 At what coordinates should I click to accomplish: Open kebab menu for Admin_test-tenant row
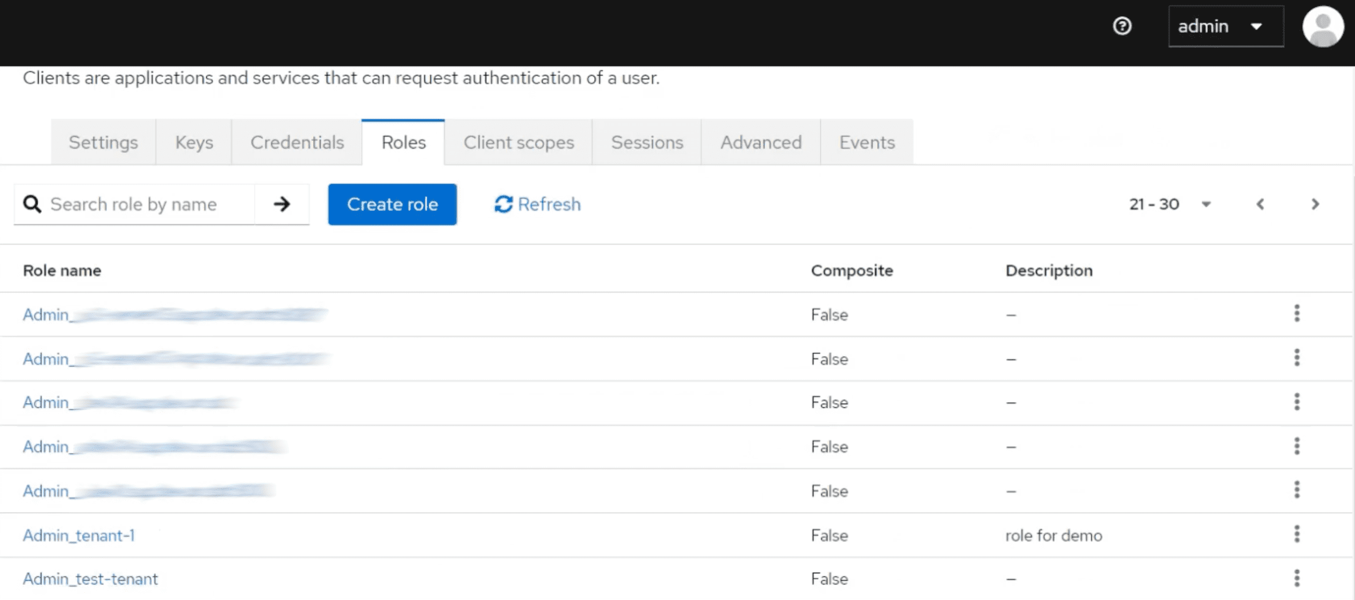pyautogui.click(x=1296, y=579)
